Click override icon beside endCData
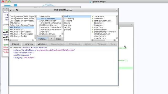The width and height of the screenshot is (168, 94). (92, 27)
